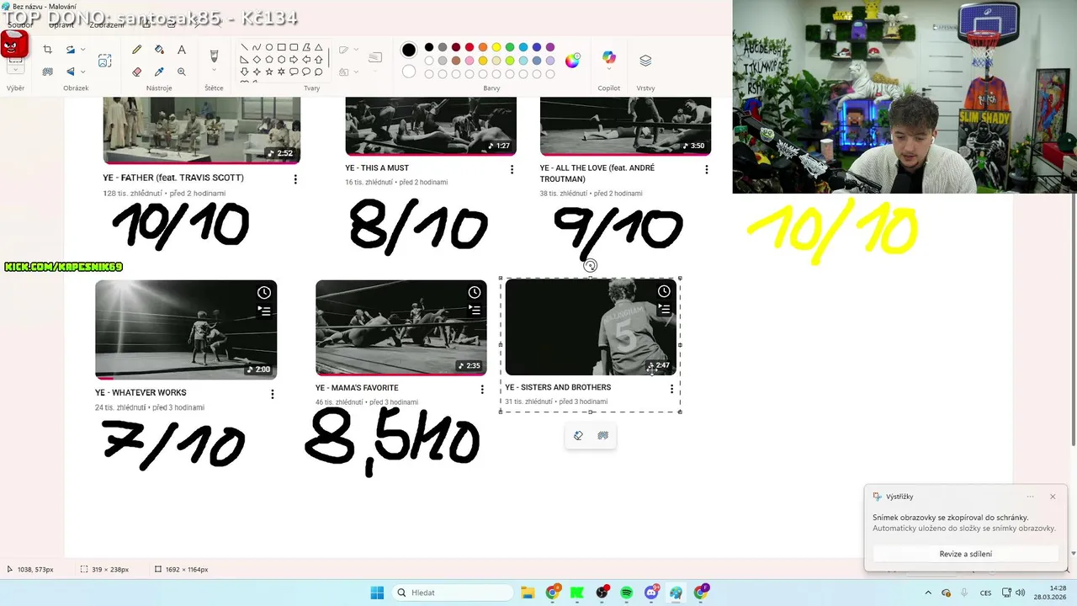Select the Fill bucket tool
The height and width of the screenshot is (606, 1077).
159,50
